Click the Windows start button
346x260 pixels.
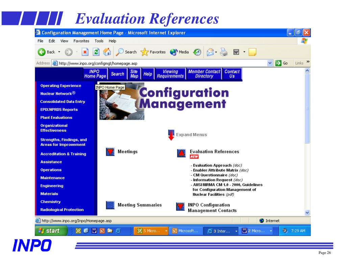(x=51, y=231)
